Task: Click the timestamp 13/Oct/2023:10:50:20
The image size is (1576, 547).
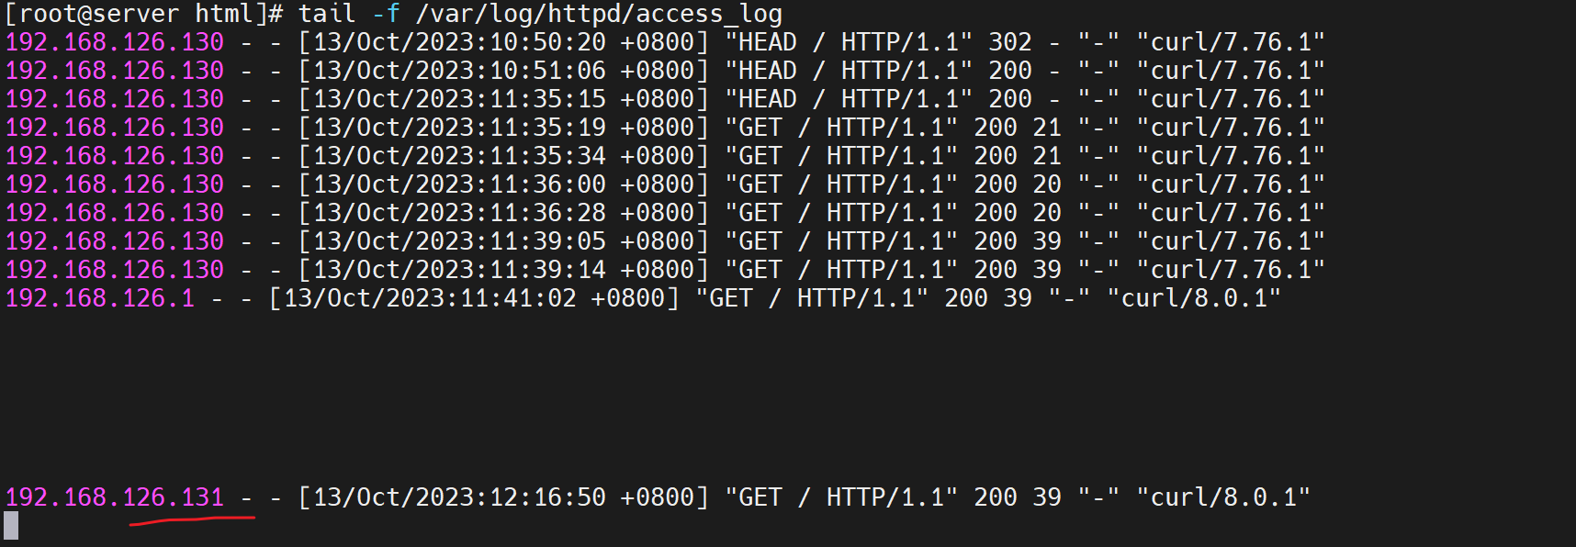Action: click(459, 42)
